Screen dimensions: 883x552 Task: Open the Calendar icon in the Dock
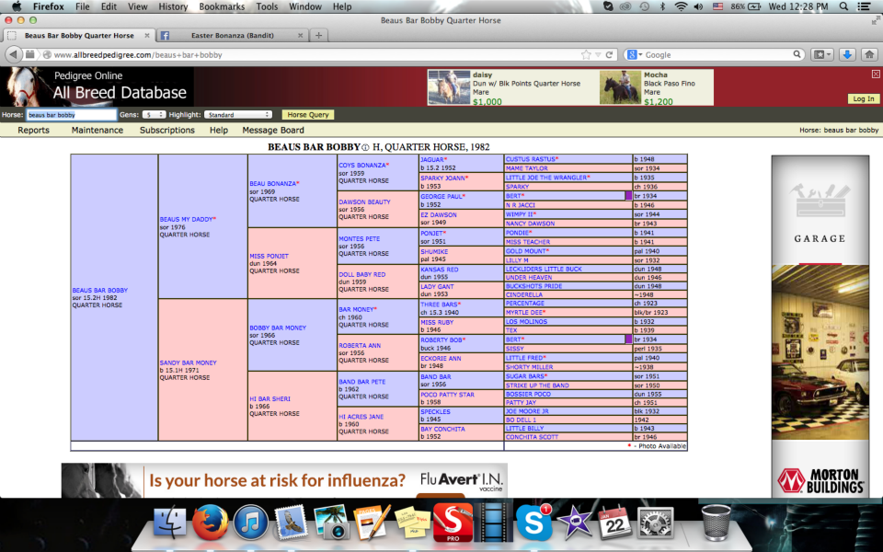tap(614, 523)
